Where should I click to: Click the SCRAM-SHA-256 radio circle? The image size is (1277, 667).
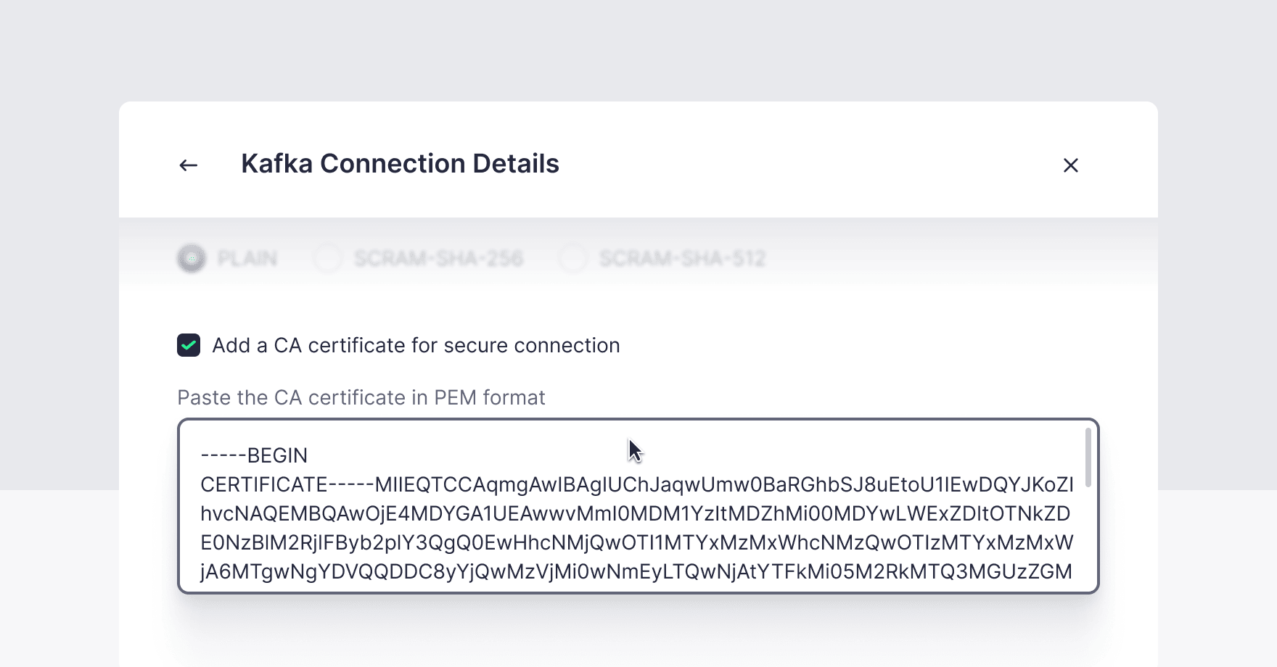click(327, 258)
